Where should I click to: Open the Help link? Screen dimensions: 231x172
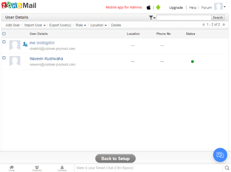point(193,8)
